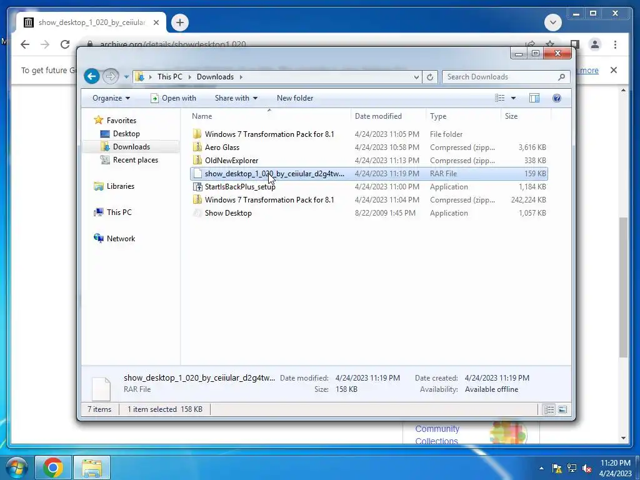Click This PC in the address breadcrumb
The height and width of the screenshot is (480, 640).
tap(170, 77)
